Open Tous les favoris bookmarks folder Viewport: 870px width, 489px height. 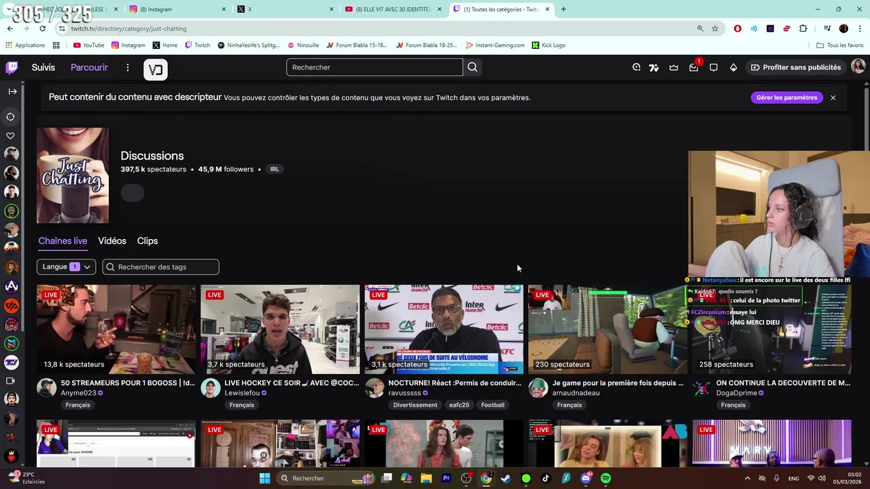tap(840, 46)
